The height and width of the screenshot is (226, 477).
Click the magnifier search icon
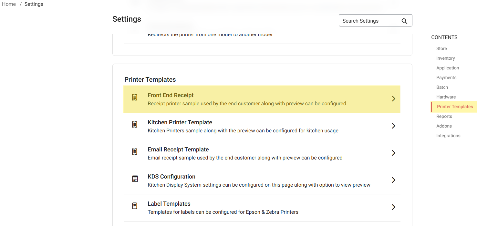[404, 21]
